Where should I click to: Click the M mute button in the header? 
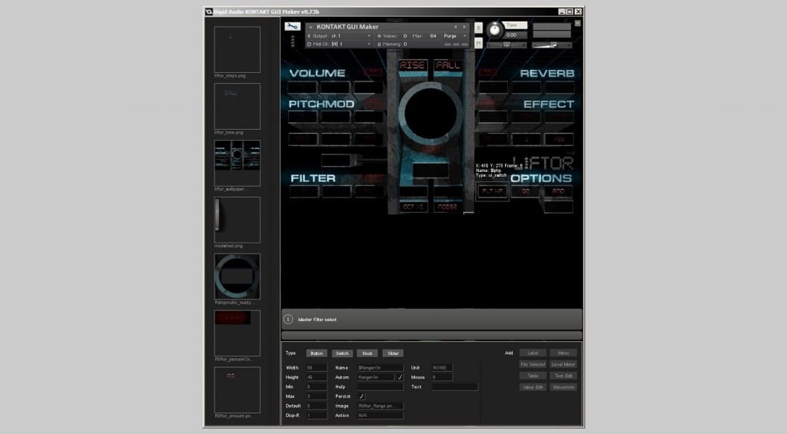coord(478,43)
